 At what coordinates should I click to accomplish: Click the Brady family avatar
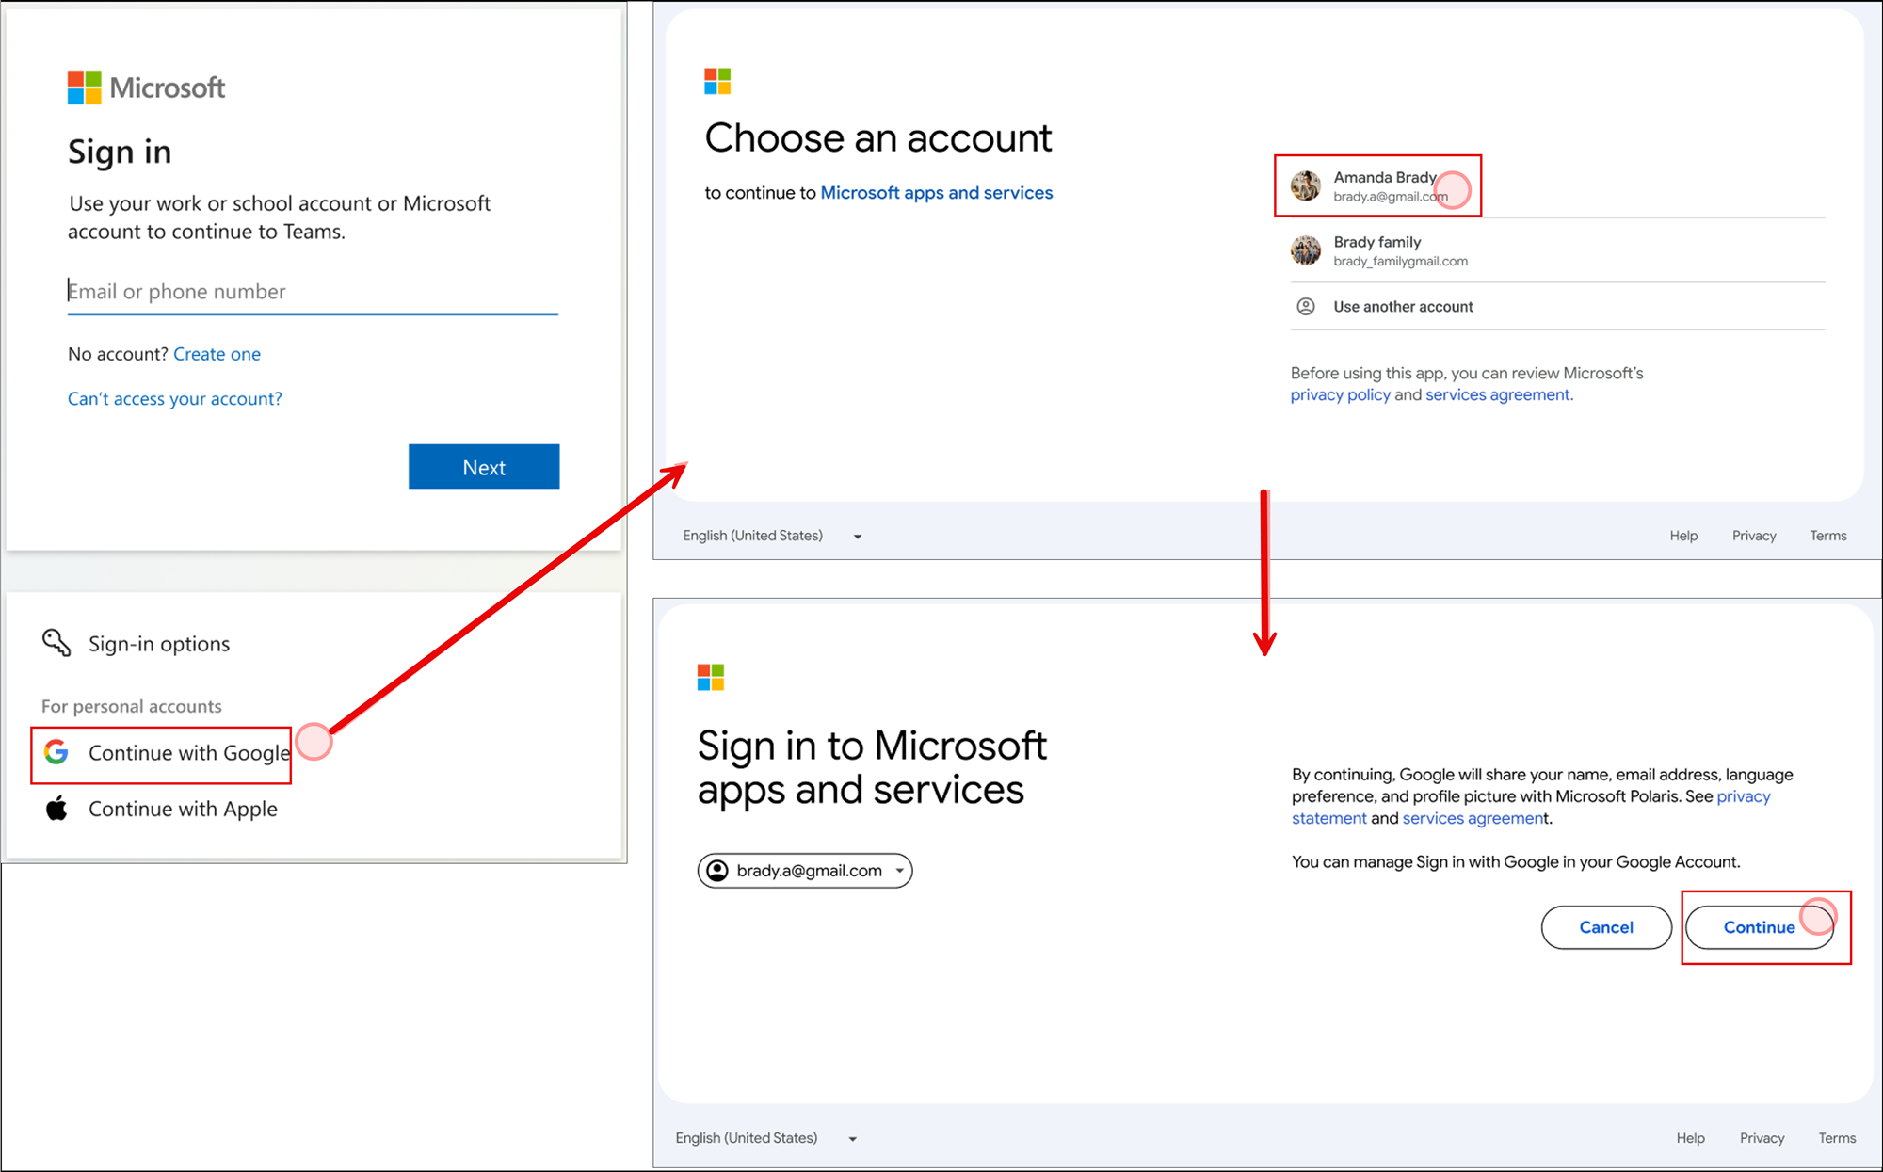(1305, 250)
